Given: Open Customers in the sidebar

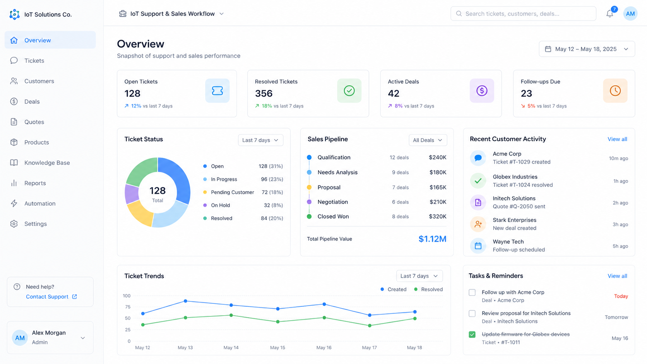Looking at the screenshot, I should tap(50, 81).
